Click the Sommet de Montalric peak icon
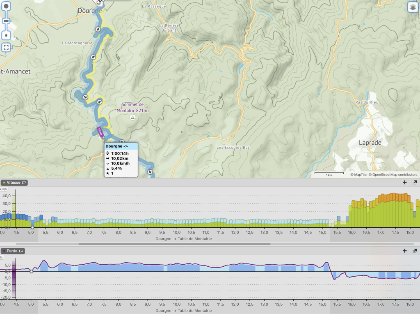Image resolution: width=420 pixels, height=314 pixels. pyautogui.click(x=132, y=118)
